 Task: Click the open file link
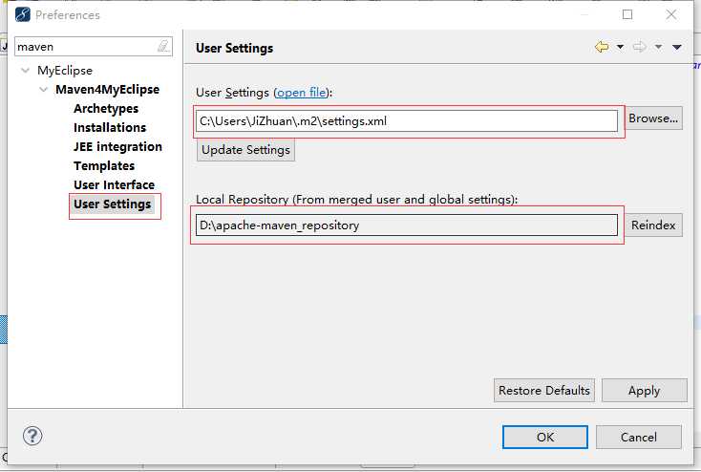pyautogui.click(x=302, y=92)
